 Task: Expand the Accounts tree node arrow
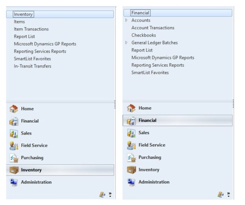[126, 20]
